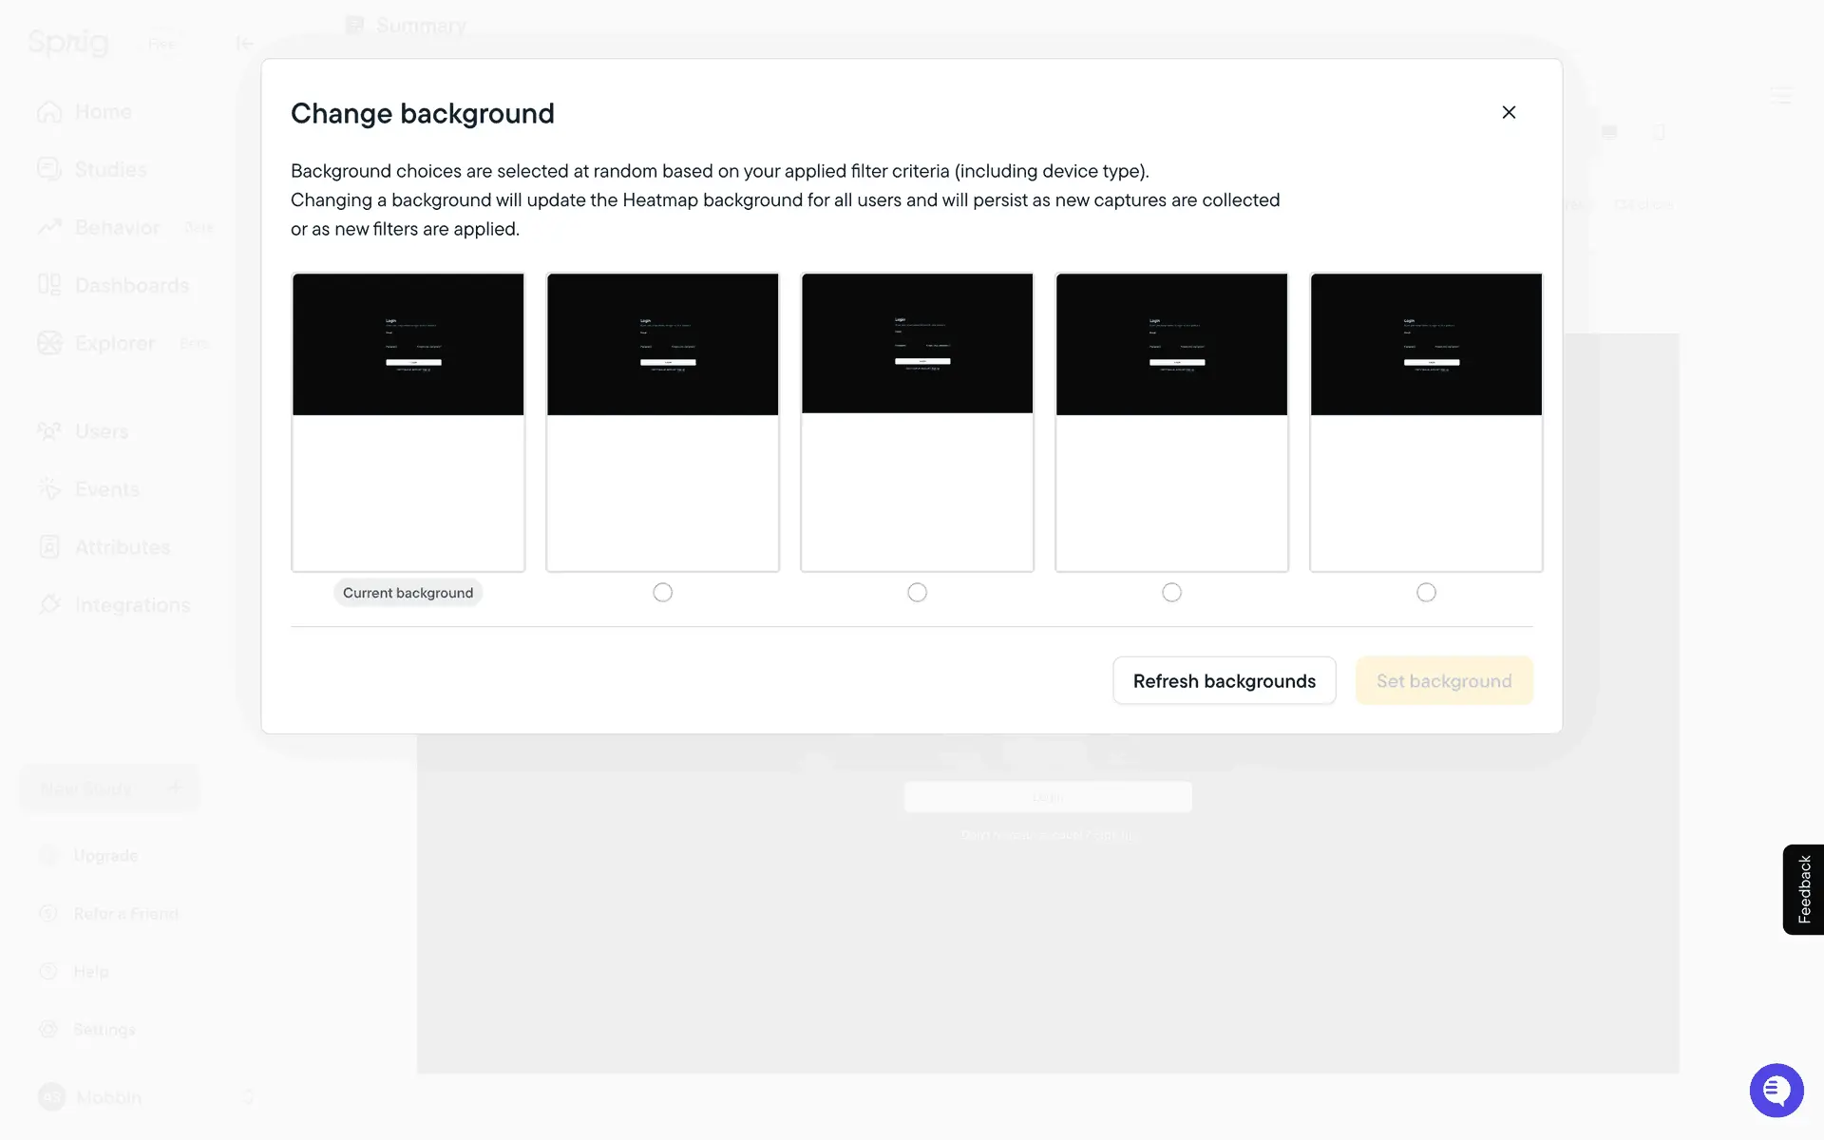Image resolution: width=1824 pixels, height=1140 pixels.
Task: Select the fourth background radio button
Action: point(1171,592)
